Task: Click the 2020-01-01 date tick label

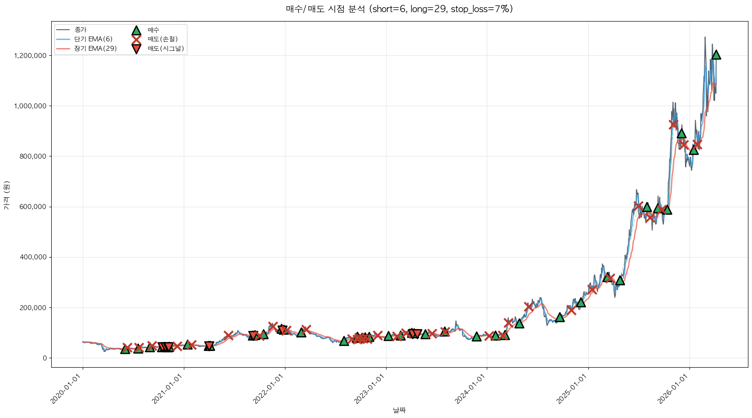Action: [66, 389]
